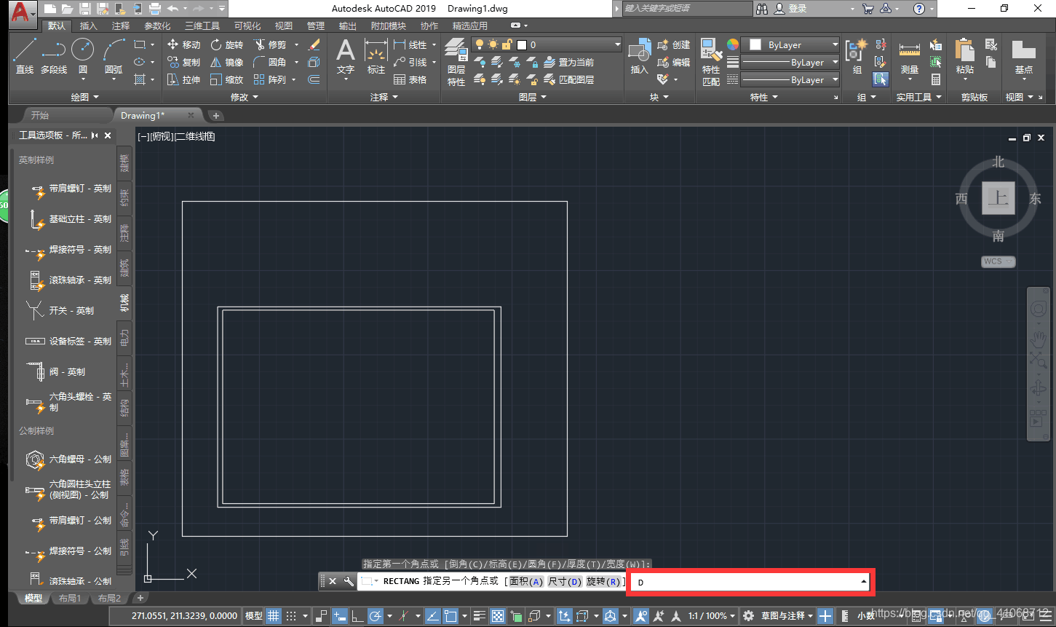Click the 旋转 (Rotate) tool
The image size is (1056, 627).
click(227, 45)
